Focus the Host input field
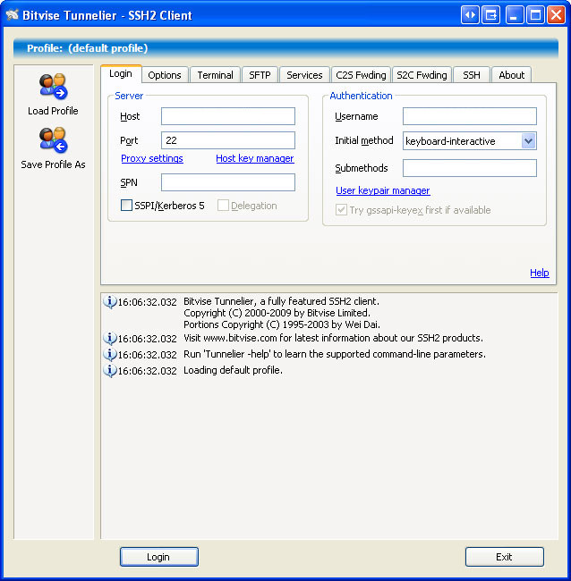This screenshot has height=581, width=571. point(228,116)
